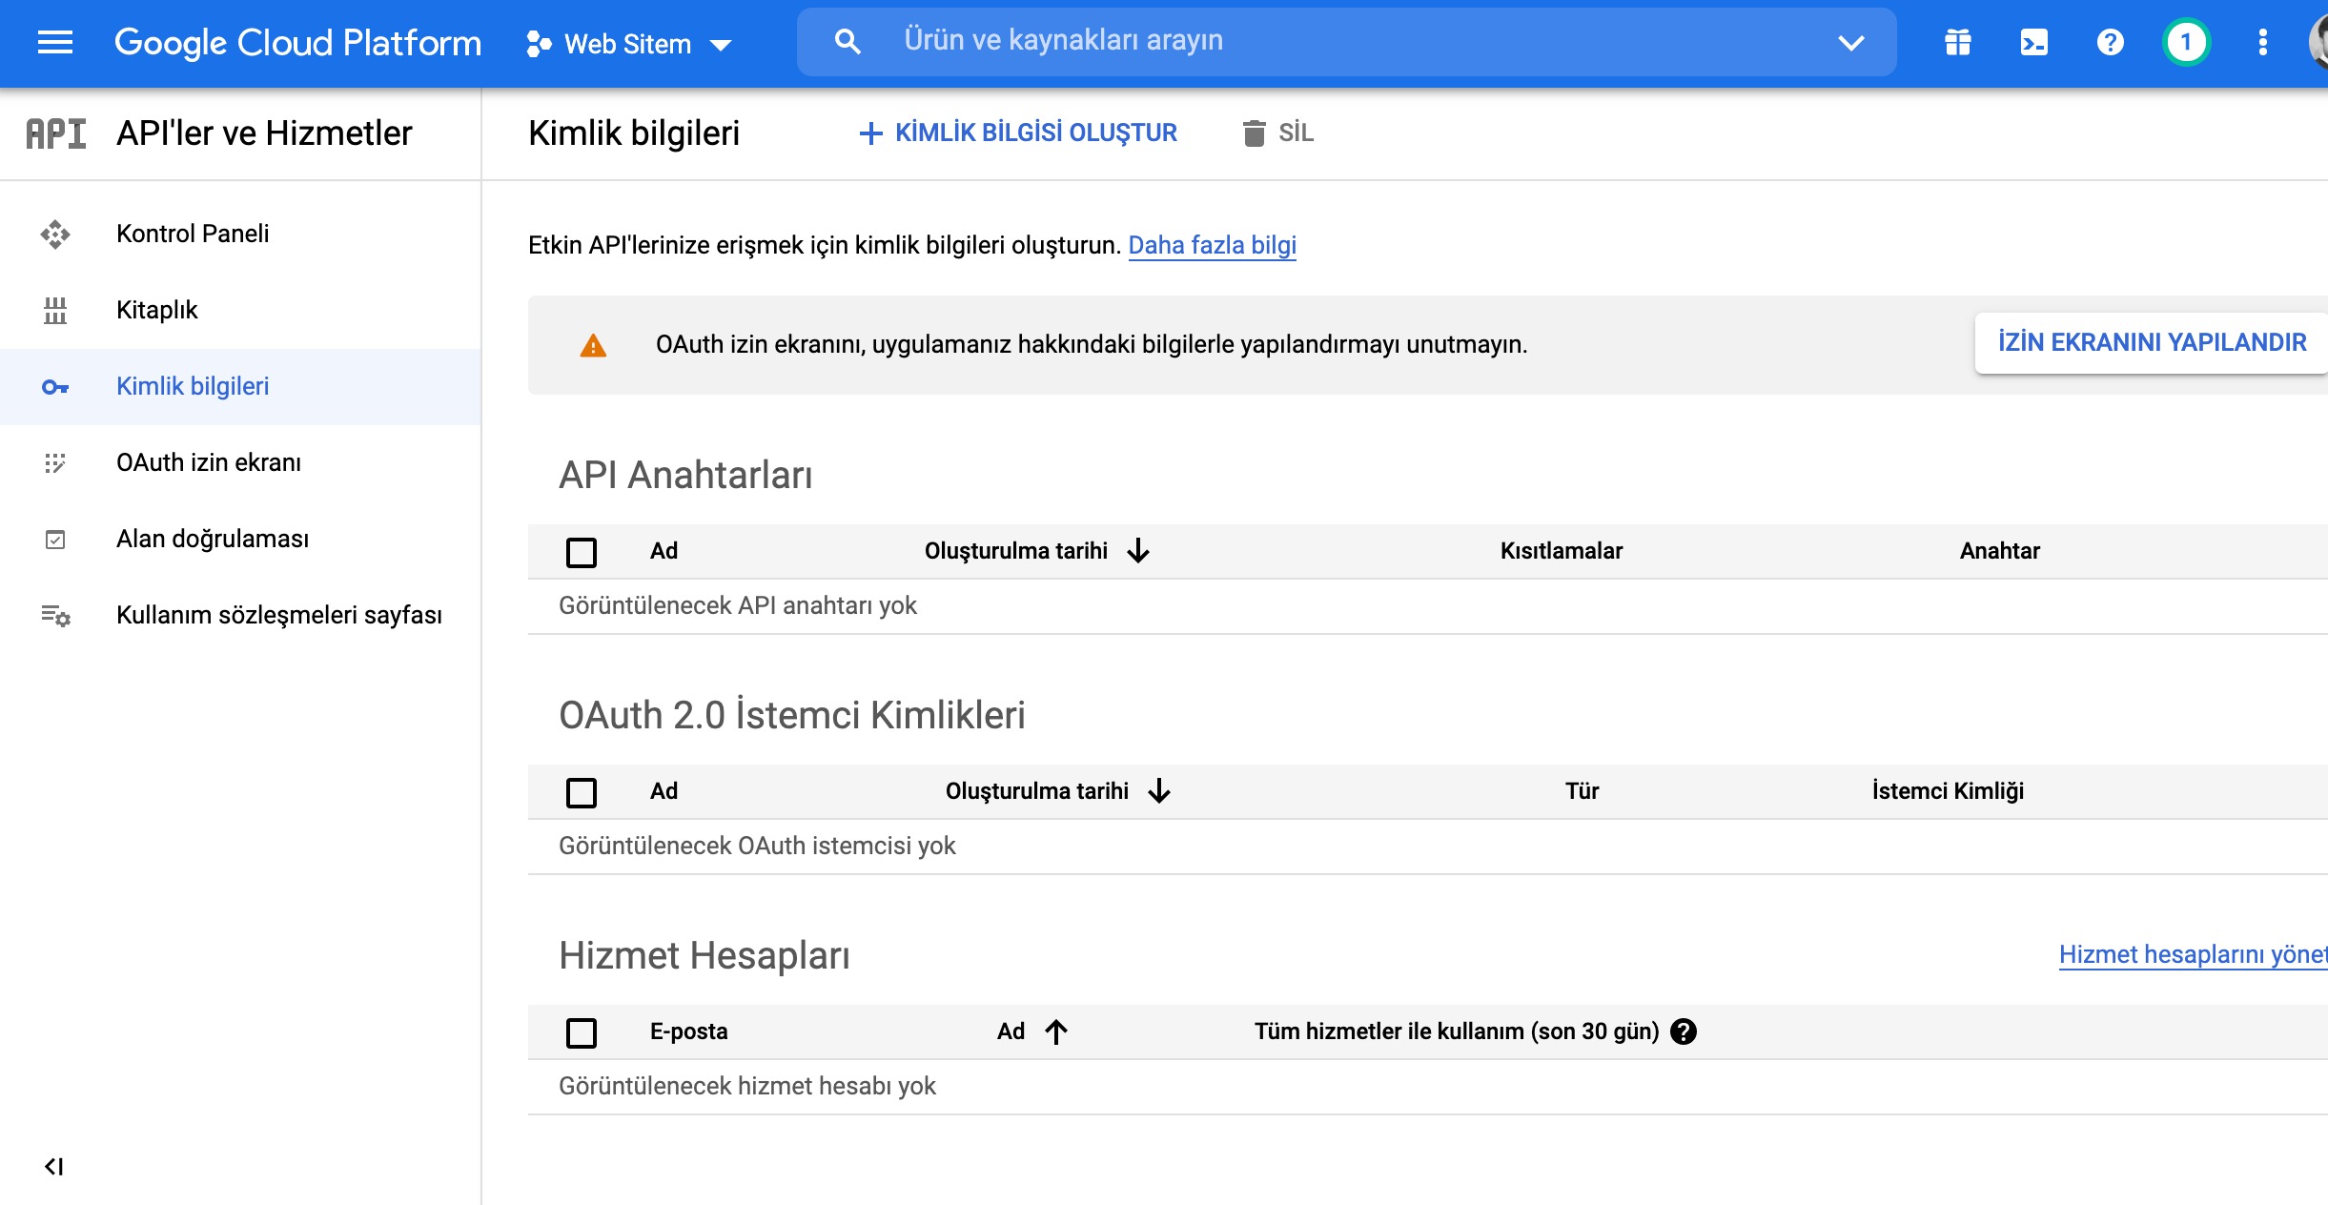The image size is (2328, 1205).
Task: Click the Google Cloud Platform logo
Action: pyautogui.click(x=297, y=43)
